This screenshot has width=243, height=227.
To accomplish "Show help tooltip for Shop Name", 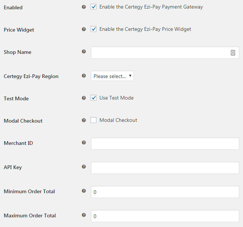I will coord(84,52).
